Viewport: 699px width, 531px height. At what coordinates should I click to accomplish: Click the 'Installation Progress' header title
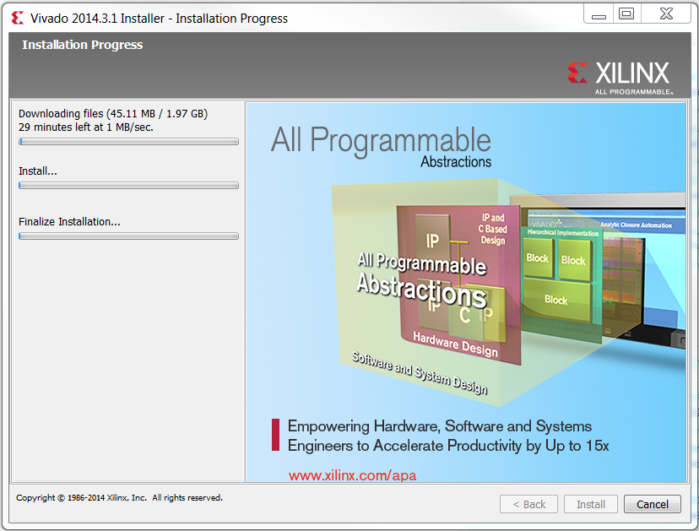83,45
